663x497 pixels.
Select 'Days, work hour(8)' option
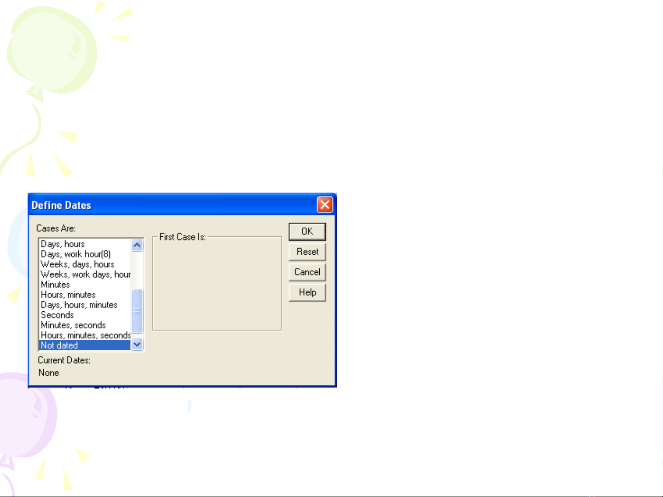[x=76, y=254]
